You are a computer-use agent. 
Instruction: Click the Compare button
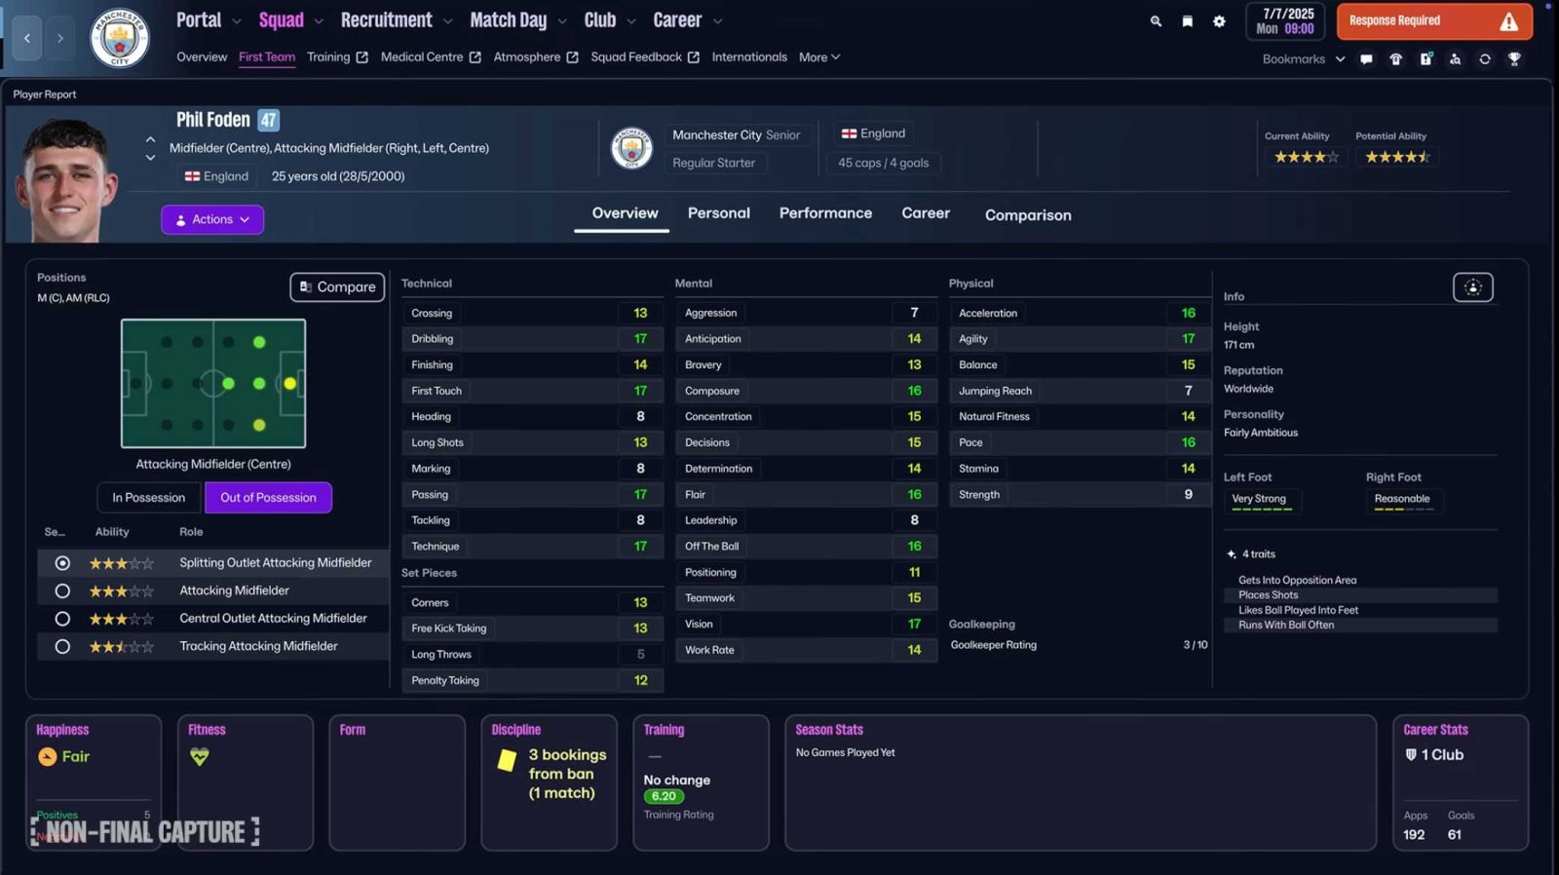tap(337, 287)
